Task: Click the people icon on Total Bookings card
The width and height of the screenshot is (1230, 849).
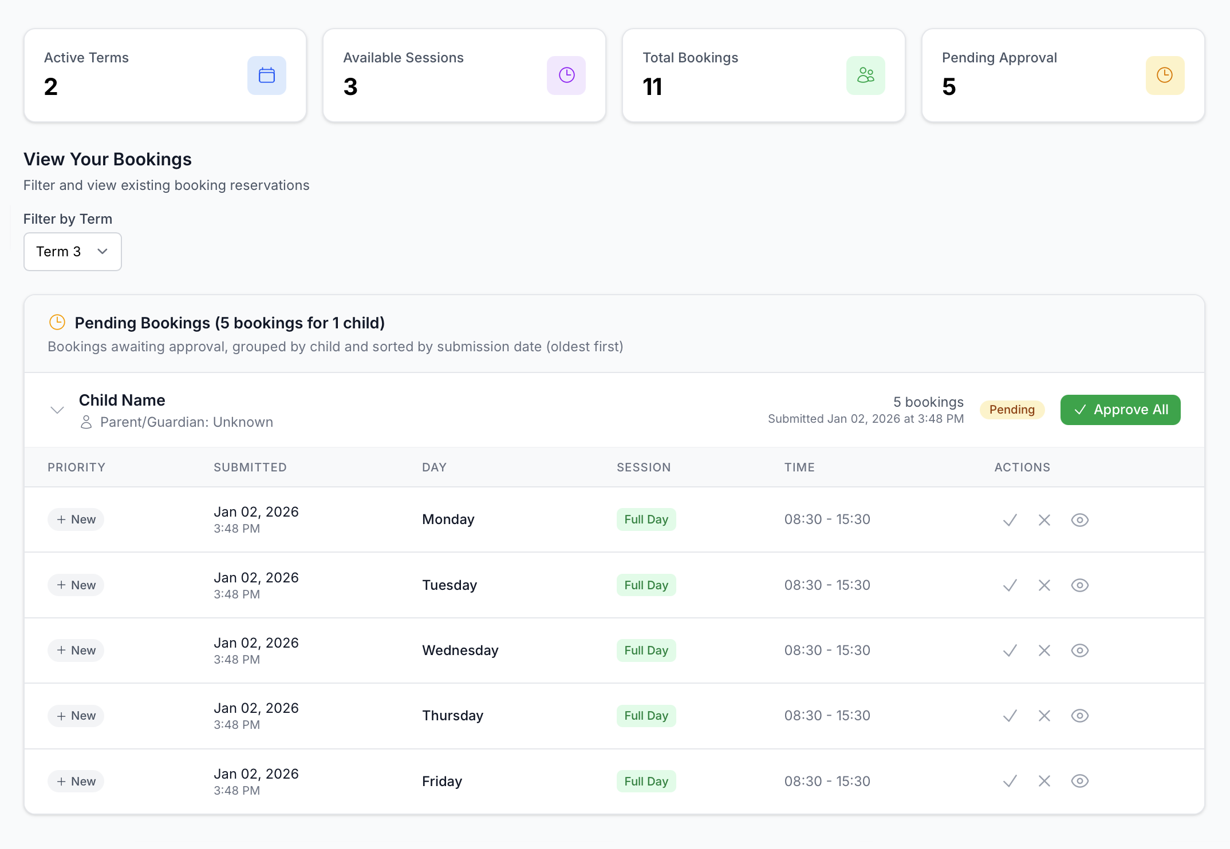Action: pyautogui.click(x=865, y=75)
